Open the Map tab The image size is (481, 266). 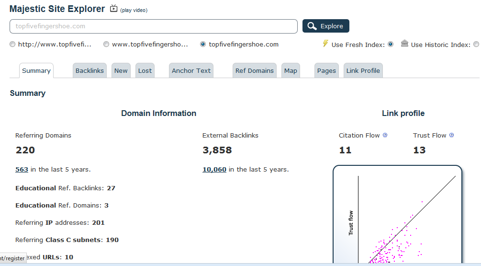pyautogui.click(x=291, y=70)
